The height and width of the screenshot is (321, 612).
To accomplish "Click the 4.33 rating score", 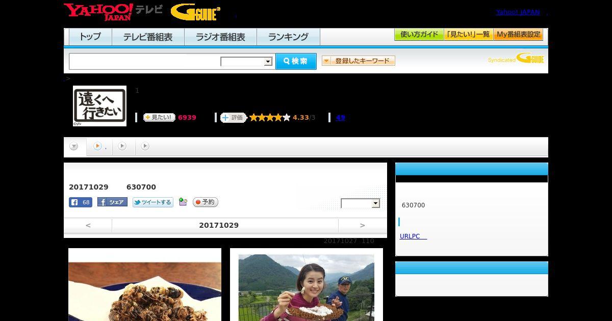I will point(301,117).
